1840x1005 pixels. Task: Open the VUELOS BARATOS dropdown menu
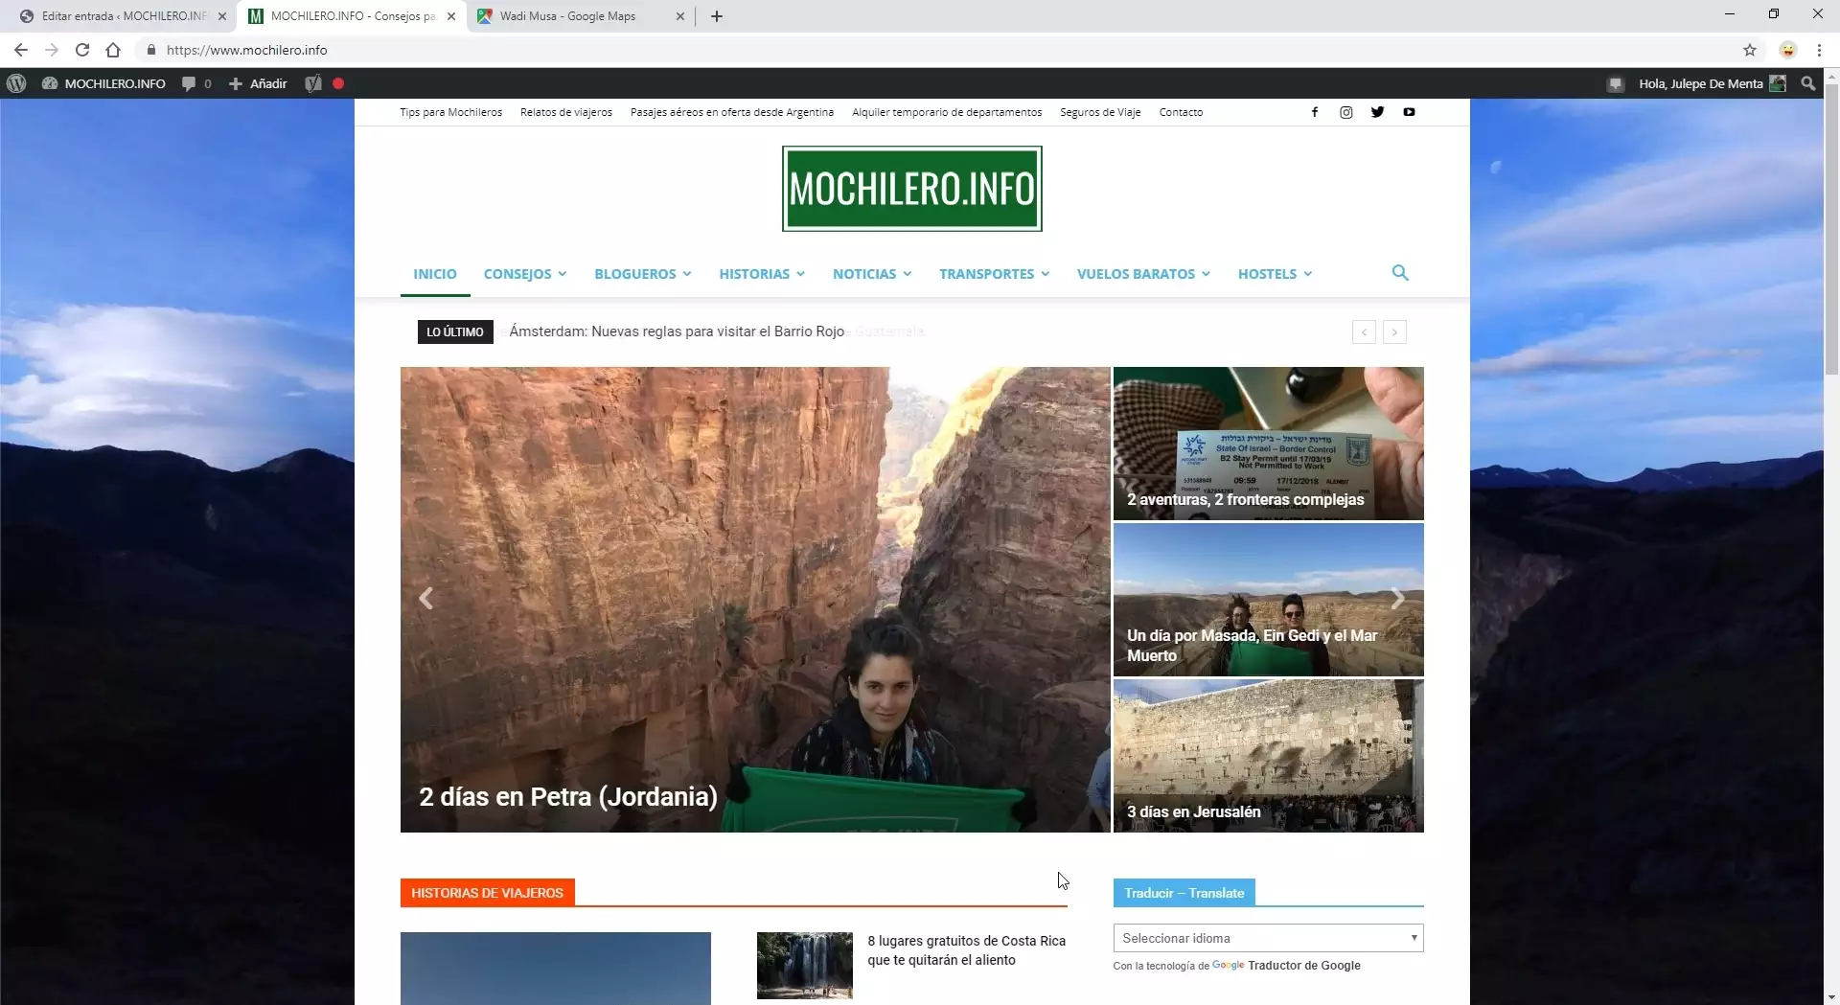tap(1142, 274)
